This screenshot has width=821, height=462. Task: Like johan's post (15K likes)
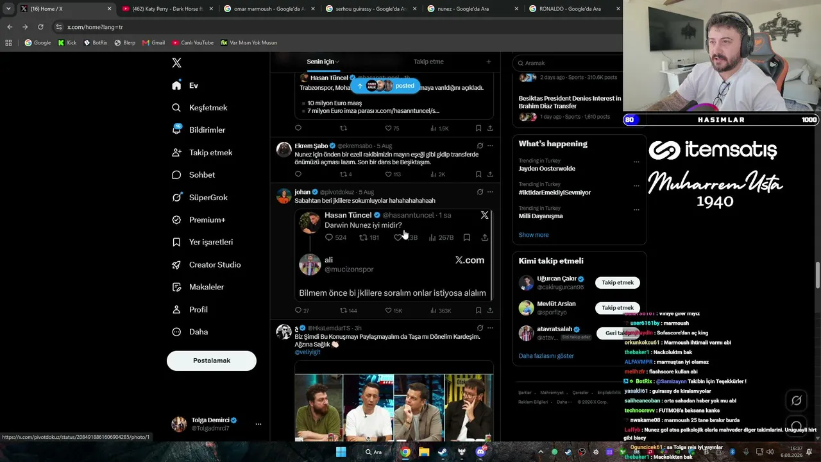click(393, 311)
